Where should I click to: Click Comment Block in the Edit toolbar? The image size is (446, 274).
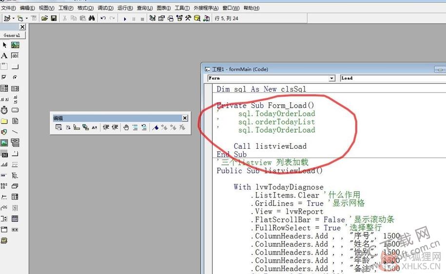point(135,127)
